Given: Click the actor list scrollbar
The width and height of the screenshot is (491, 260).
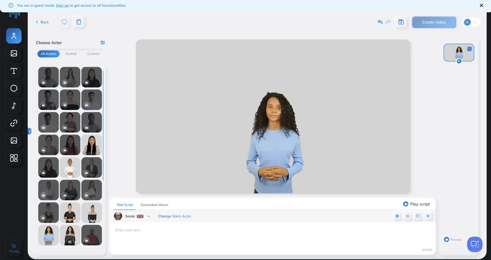Looking at the screenshot, I should tap(103, 125).
